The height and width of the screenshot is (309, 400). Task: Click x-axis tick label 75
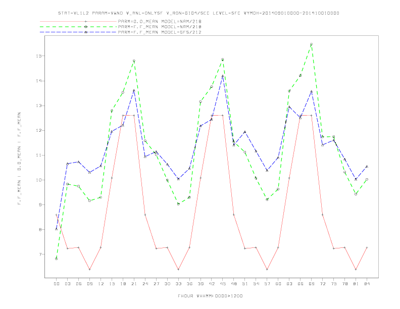pos(334,284)
